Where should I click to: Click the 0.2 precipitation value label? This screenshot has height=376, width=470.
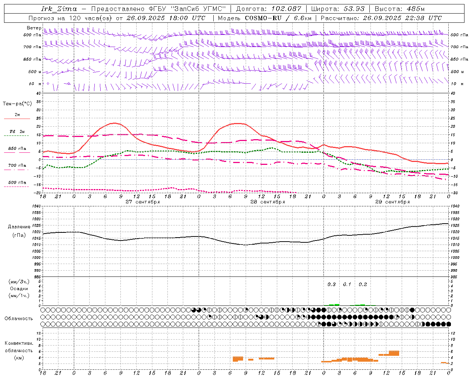pyautogui.click(x=363, y=284)
